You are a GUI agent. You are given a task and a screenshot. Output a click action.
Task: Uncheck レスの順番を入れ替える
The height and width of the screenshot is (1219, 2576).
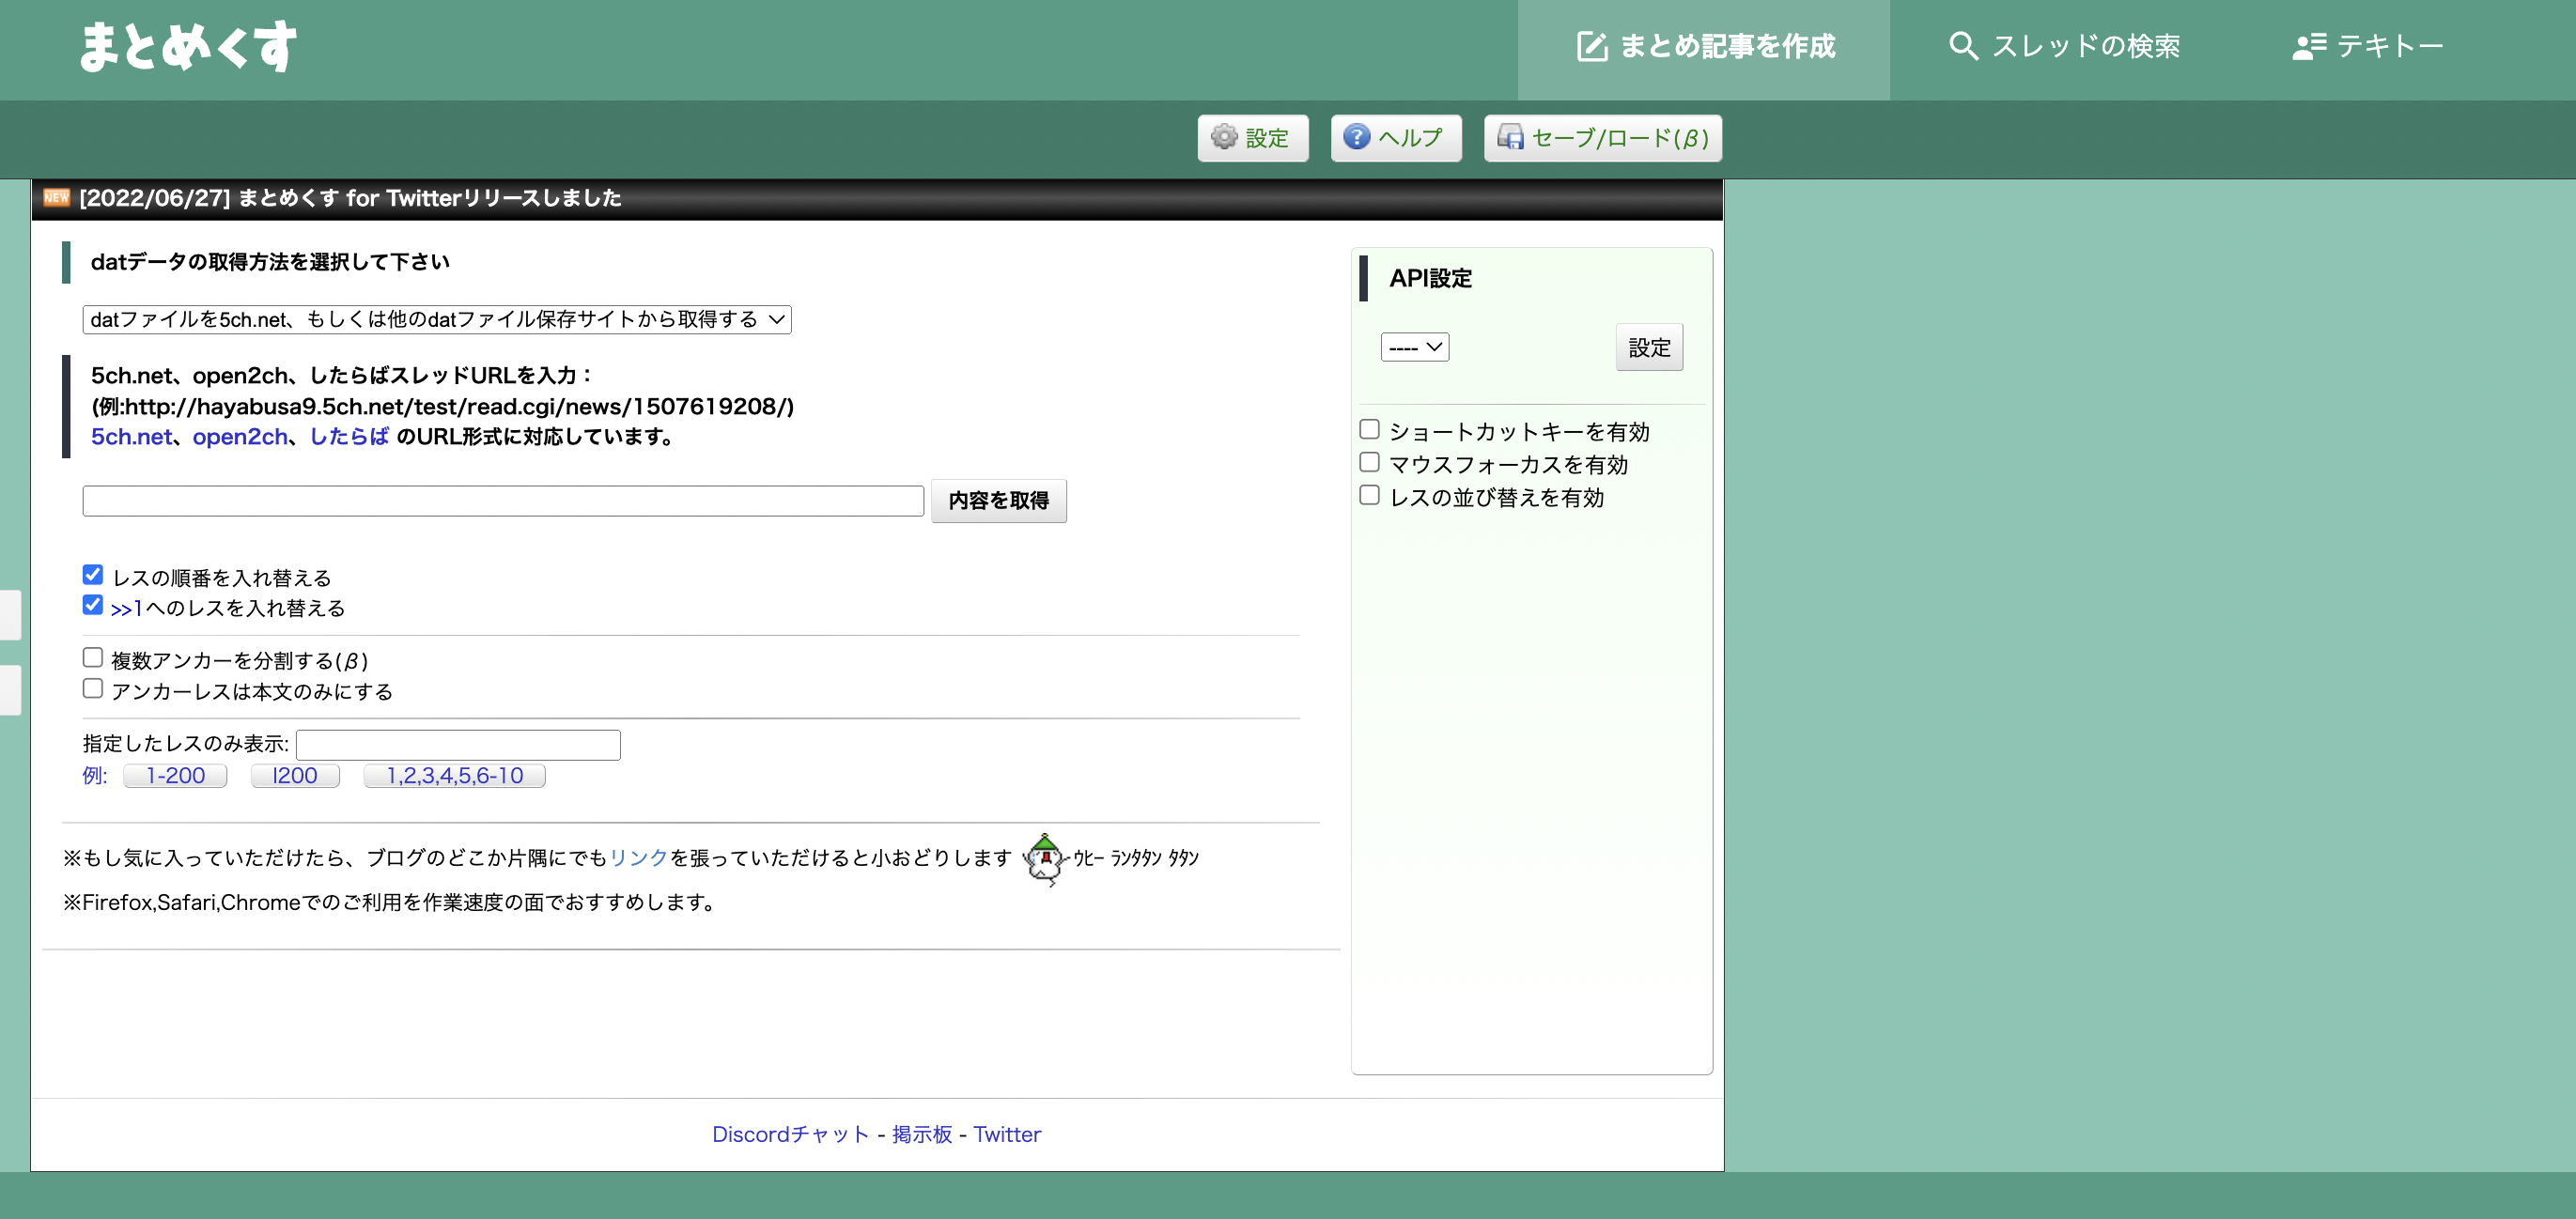92,574
